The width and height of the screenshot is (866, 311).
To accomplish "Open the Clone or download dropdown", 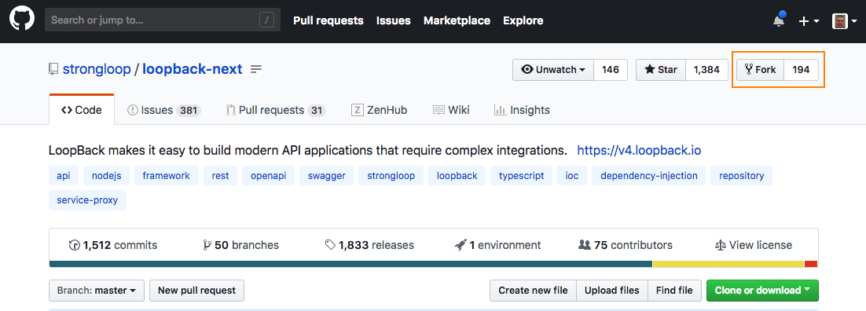I will pos(762,290).
